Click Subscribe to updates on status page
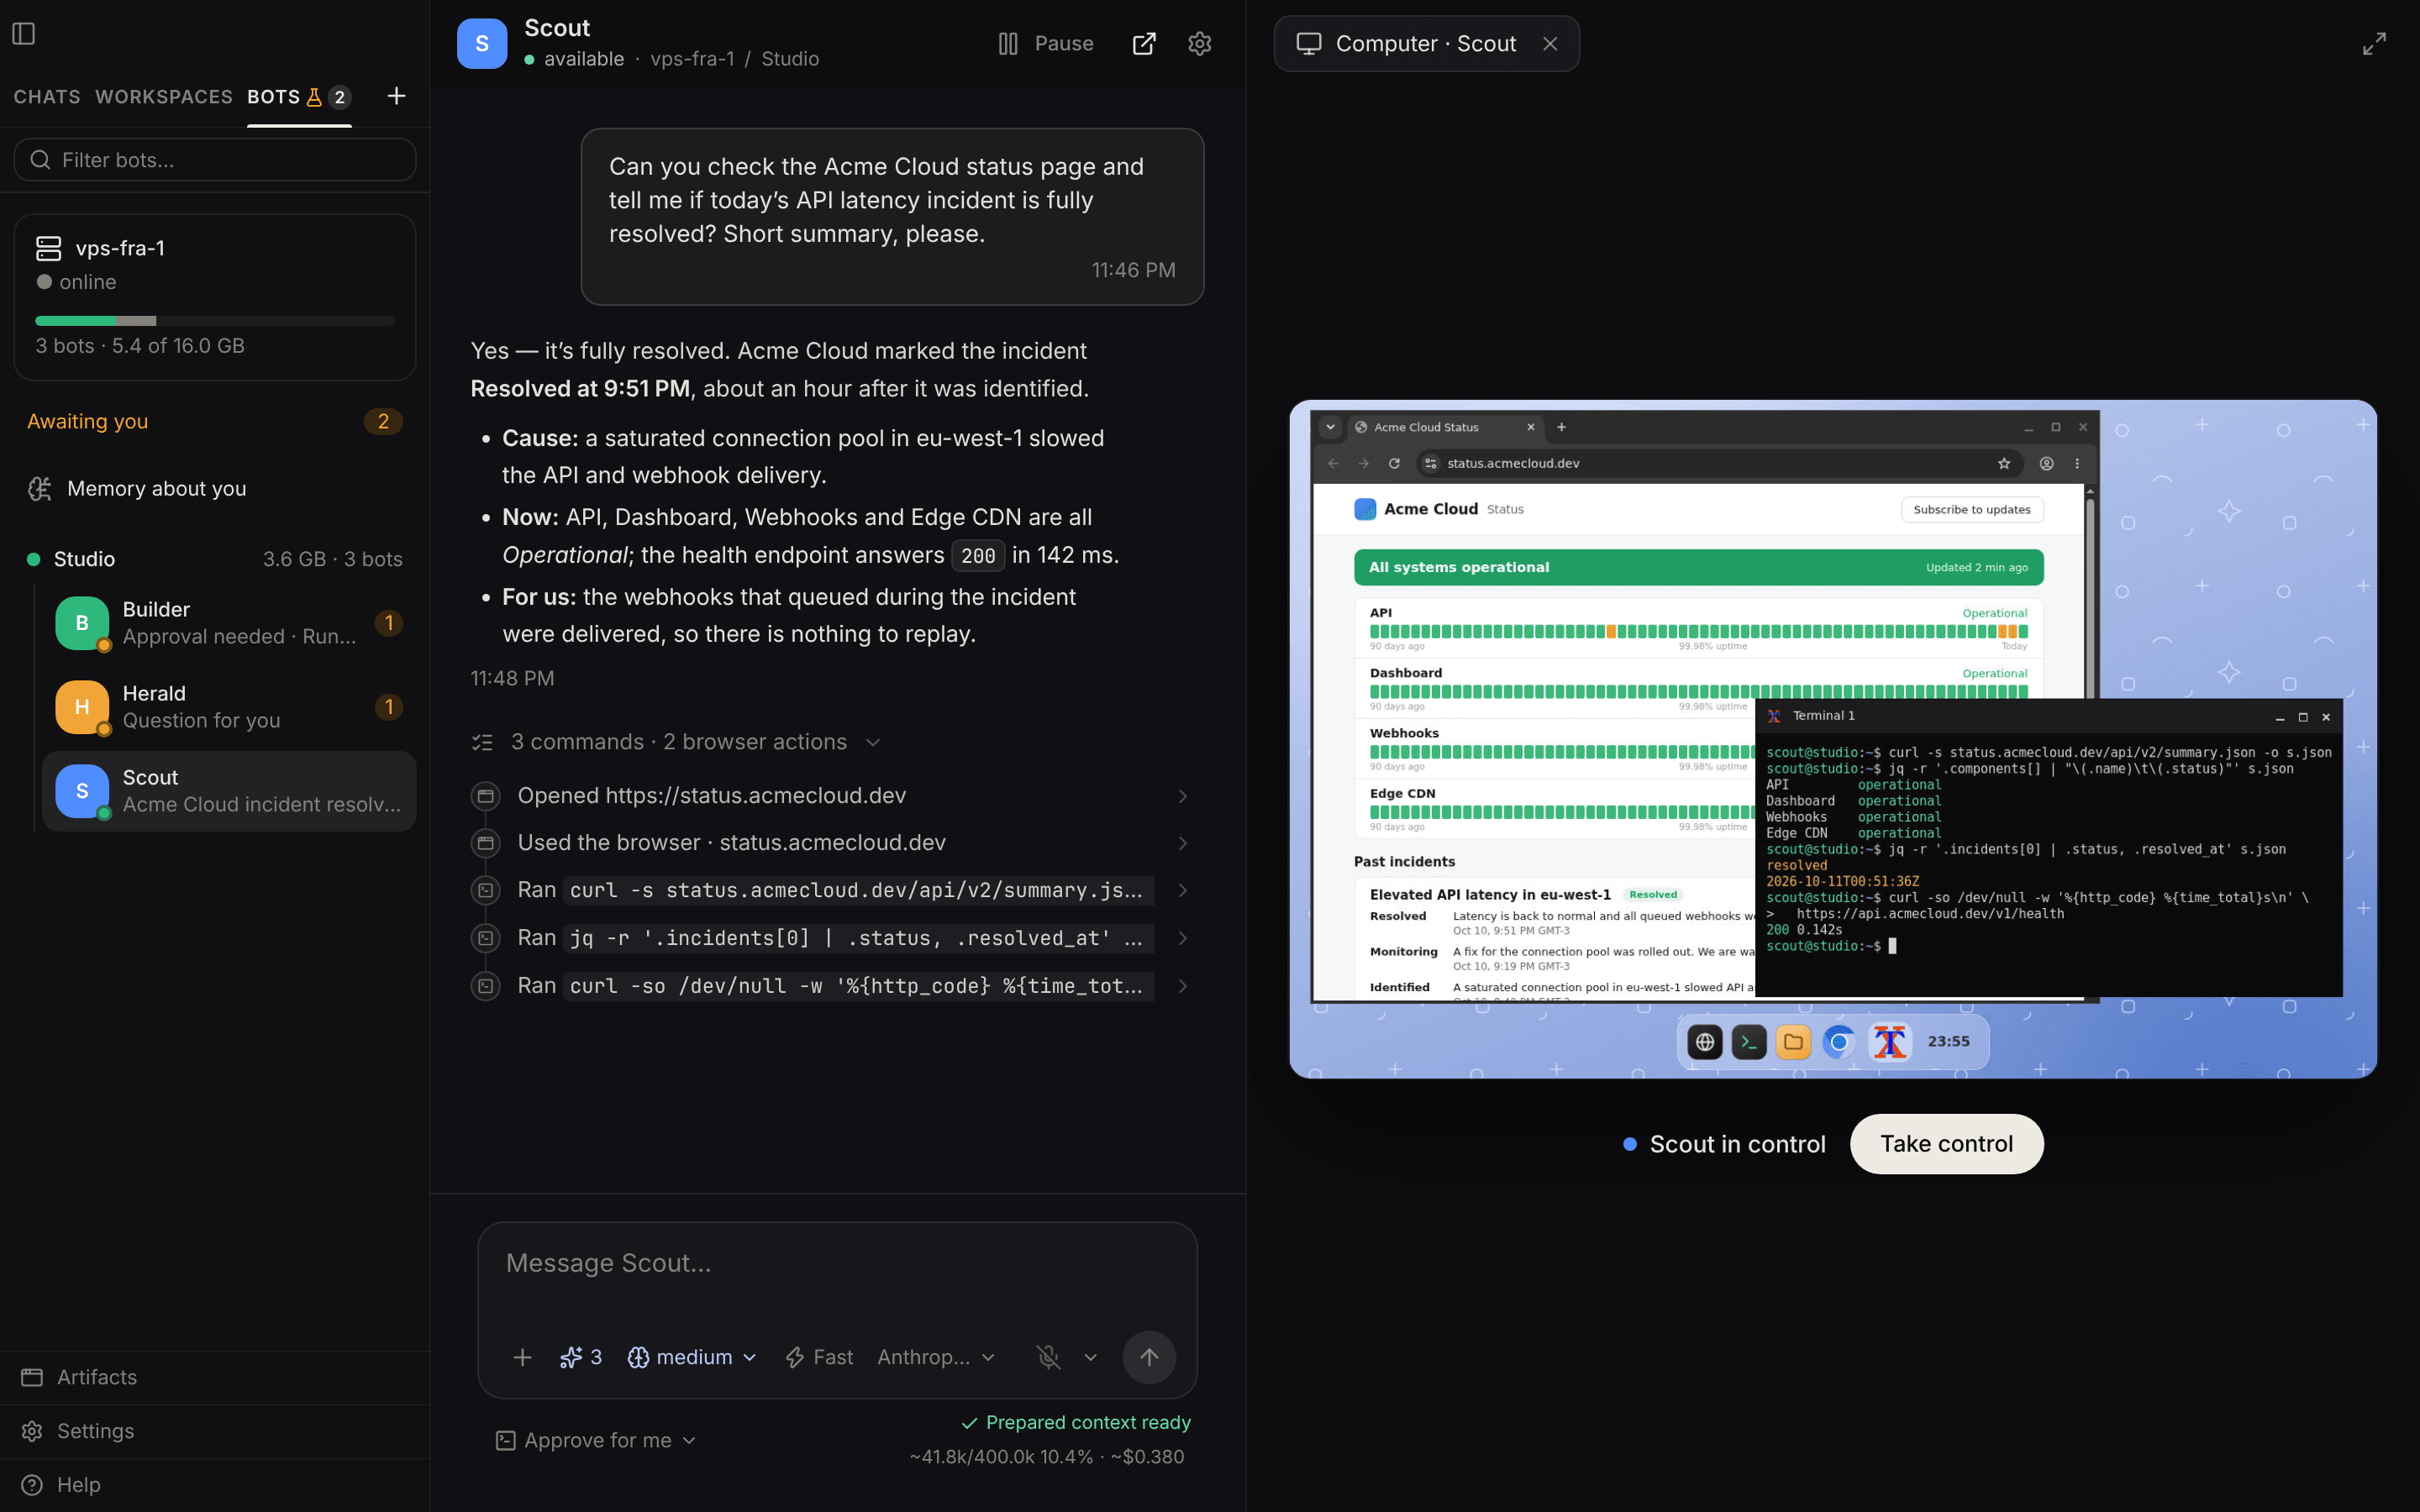 tap(1971, 509)
